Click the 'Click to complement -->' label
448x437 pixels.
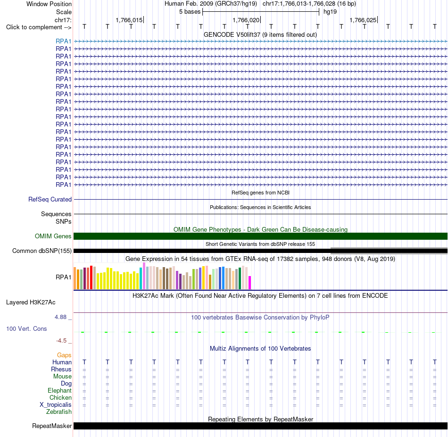[39, 27]
